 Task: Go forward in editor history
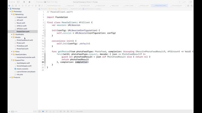45,6
